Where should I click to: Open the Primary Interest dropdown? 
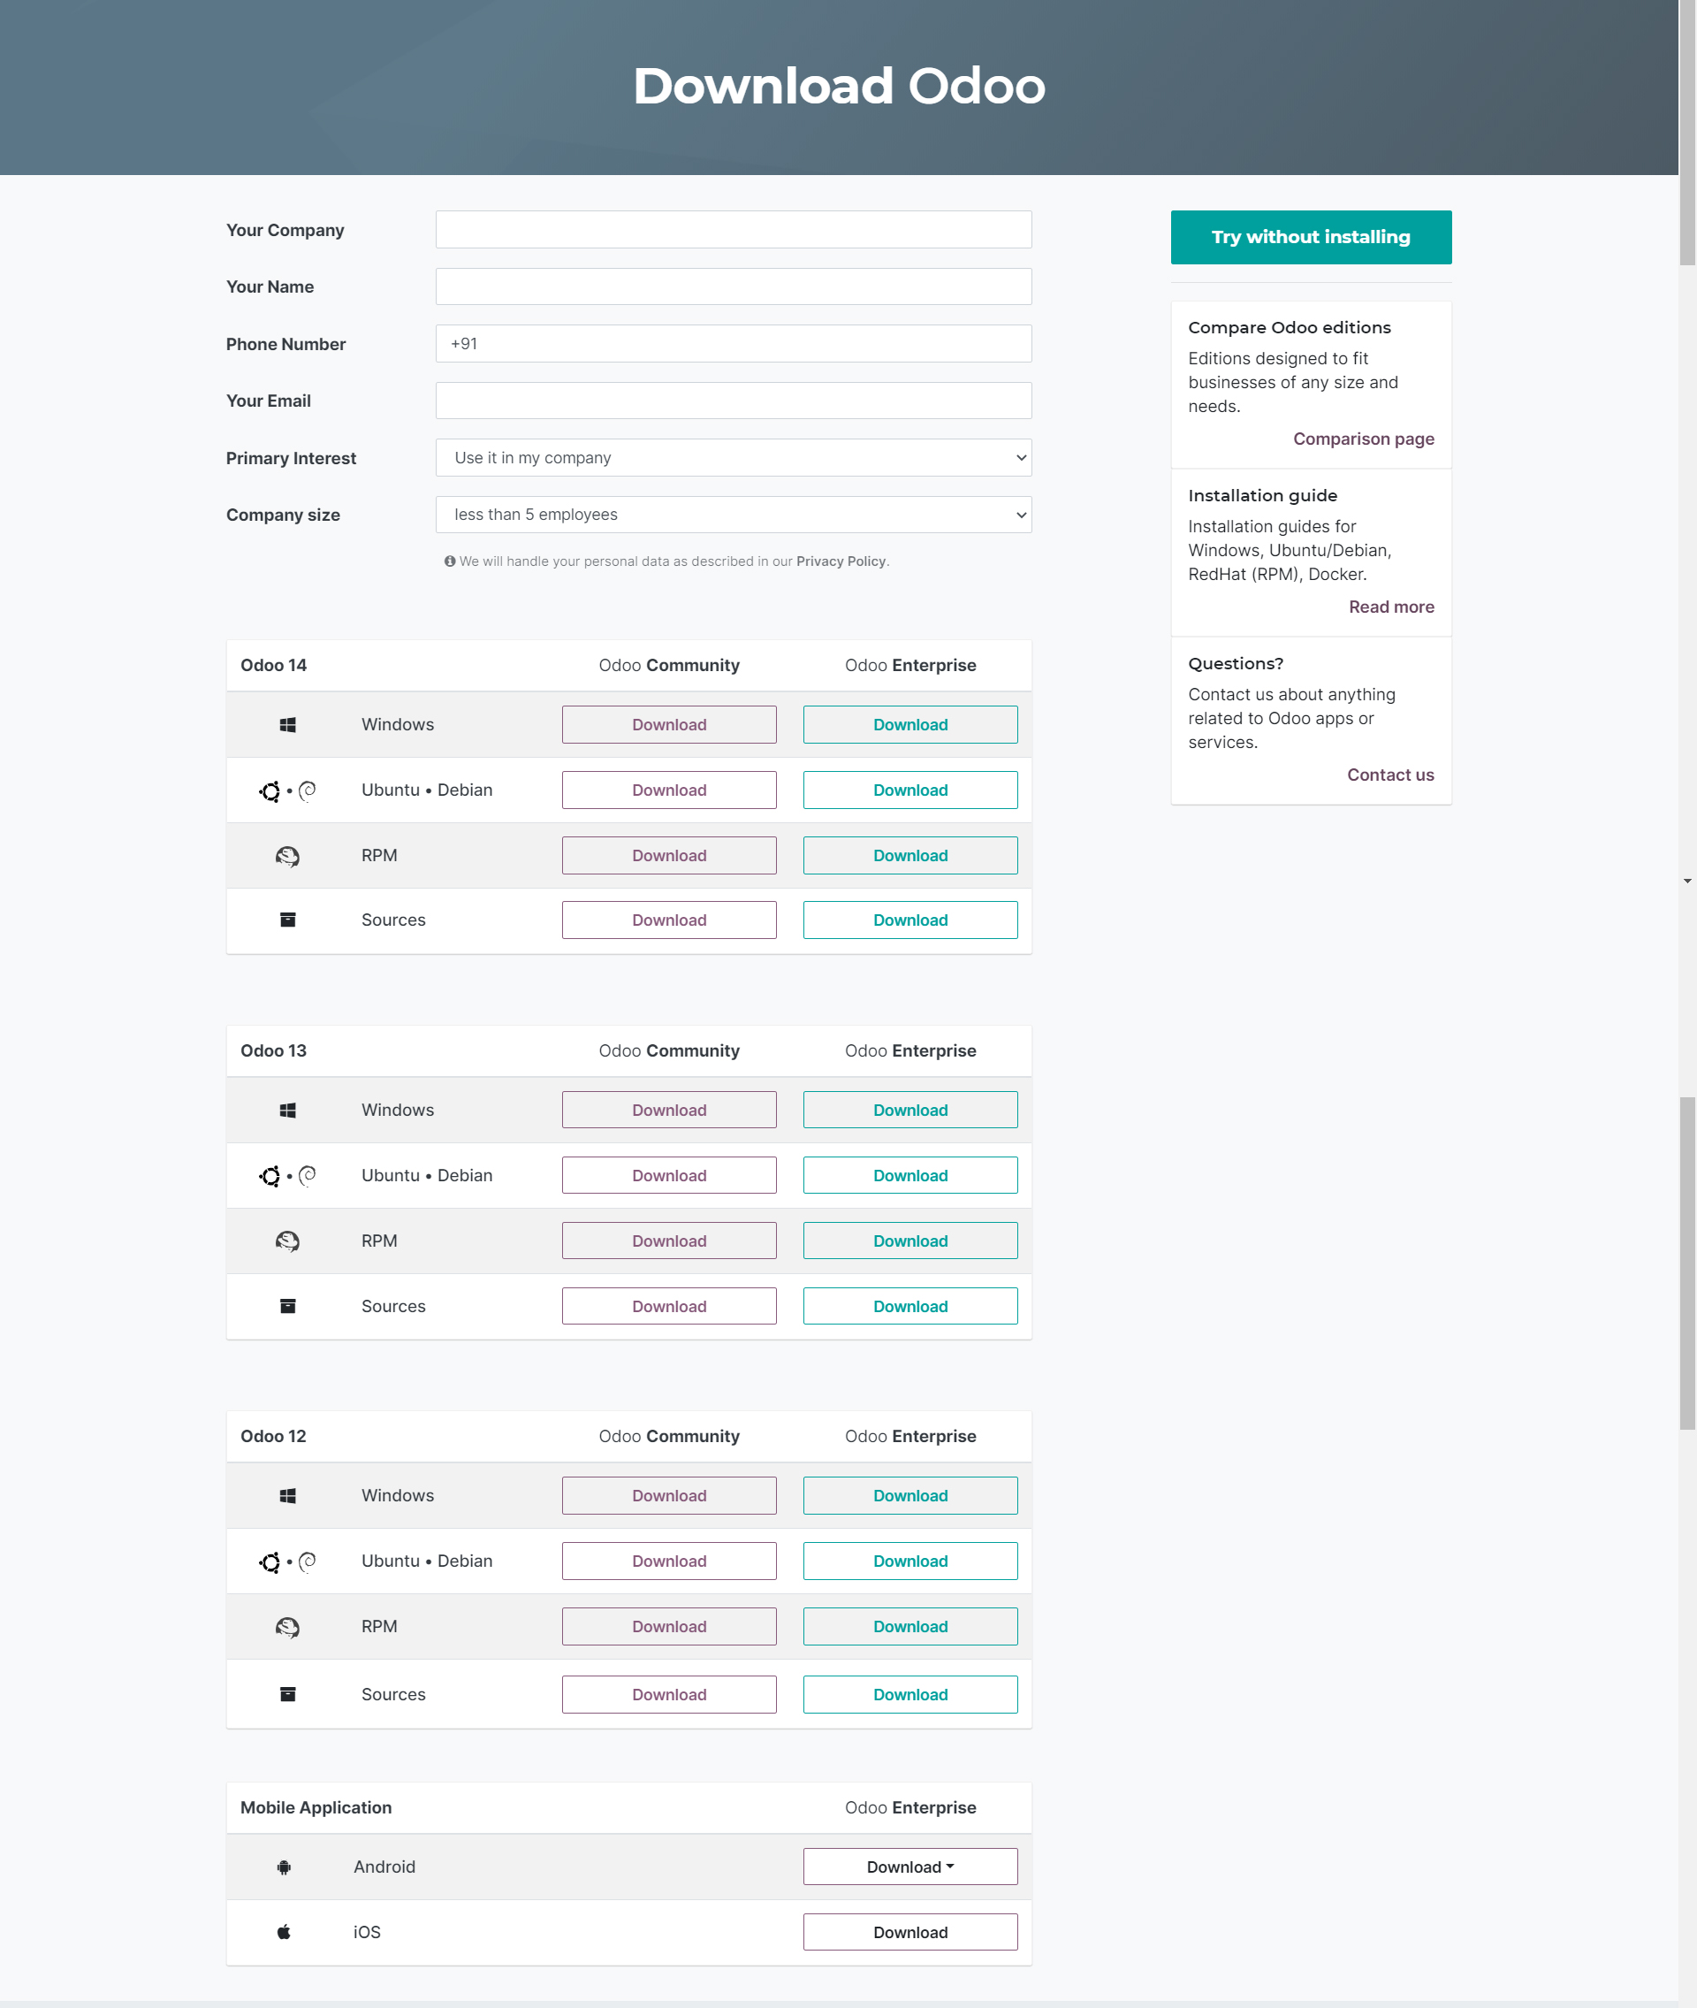733,458
